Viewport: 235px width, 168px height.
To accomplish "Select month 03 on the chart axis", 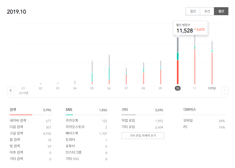I will [x=58, y=88].
